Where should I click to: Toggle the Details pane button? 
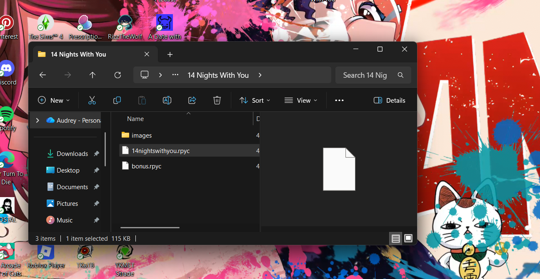pos(390,100)
